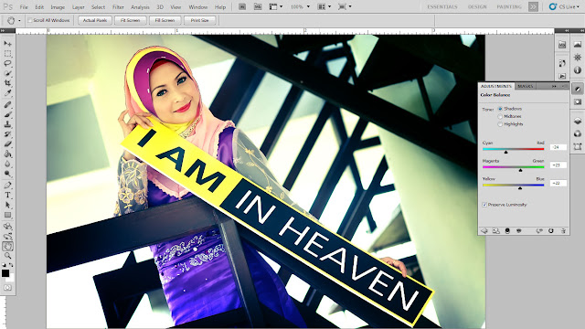The height and width of the screenshot is (329, 585).
Task: Click the Fit Screen button
Action: click(130, 20)
